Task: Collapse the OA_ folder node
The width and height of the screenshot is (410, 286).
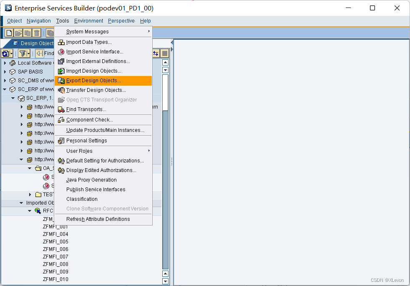Action: [x=30, y=168]
